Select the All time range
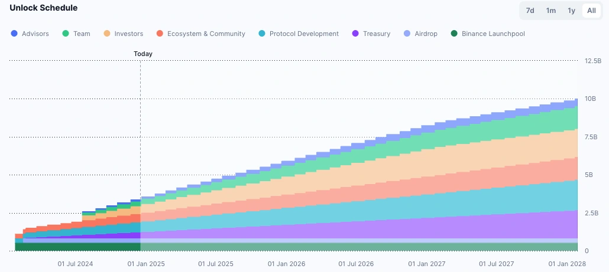 (x=591, y=11)
